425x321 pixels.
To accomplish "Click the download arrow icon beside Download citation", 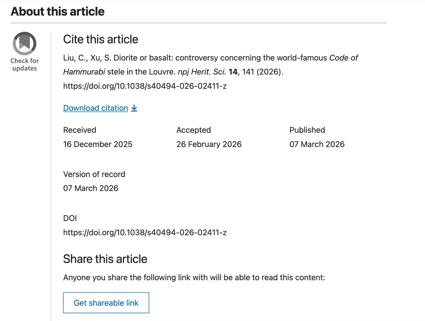I will coord(134,108).
